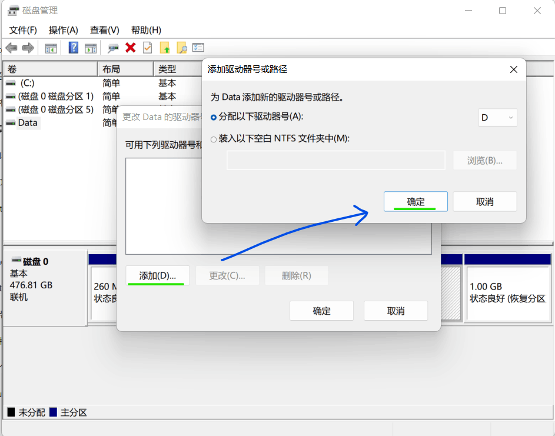Click the folder with green up arrow icon
Image resolution: width=555 pixels, height=436 pixels.
[165, 48]
